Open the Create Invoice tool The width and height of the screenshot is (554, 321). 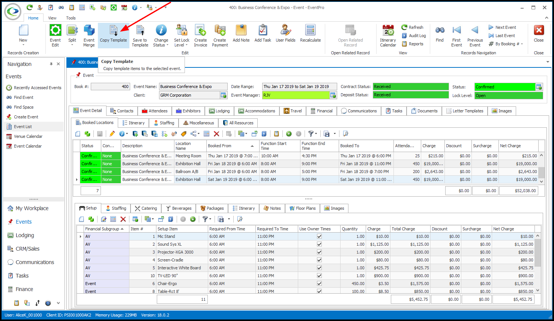(x=200, y=36)
